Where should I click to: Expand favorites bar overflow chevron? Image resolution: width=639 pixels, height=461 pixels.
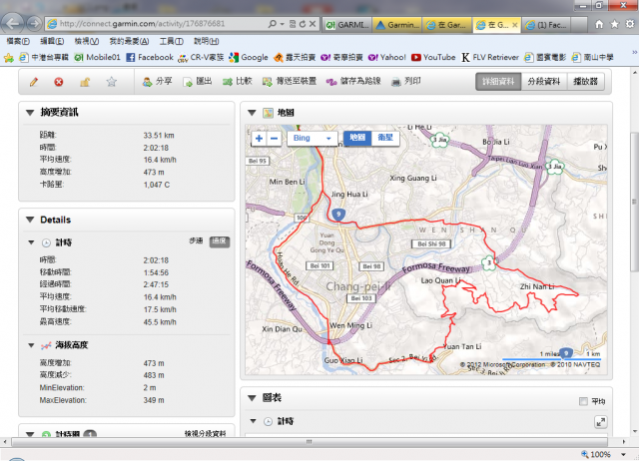[x=634, y=52]
